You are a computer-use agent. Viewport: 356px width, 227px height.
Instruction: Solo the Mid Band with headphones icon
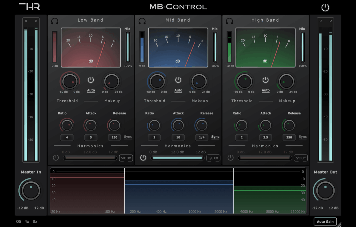click(142, 21)
